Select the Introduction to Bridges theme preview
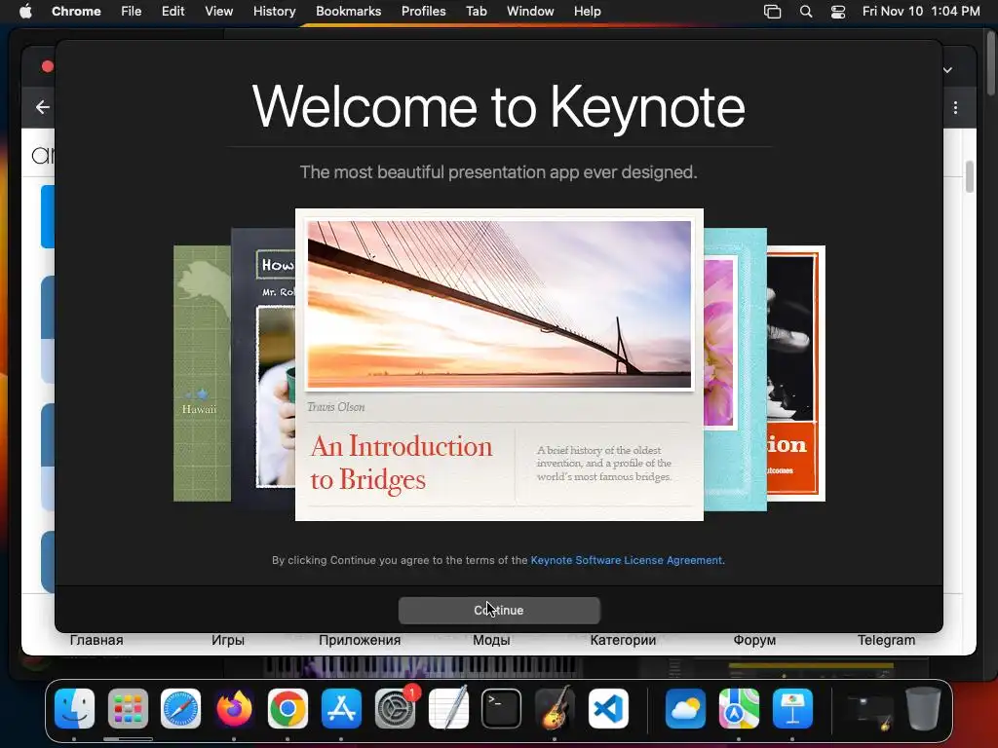 [499, 364]
